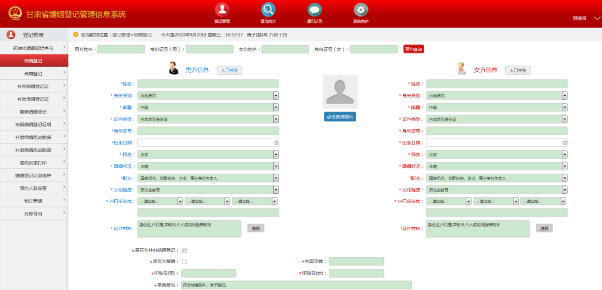Click 点击选择照片 button under photo
Image resolution: width=602 pixels, height=290 pixels.
coord(340,117)
